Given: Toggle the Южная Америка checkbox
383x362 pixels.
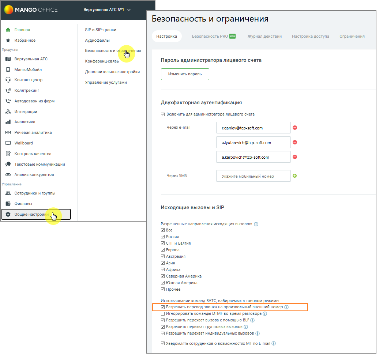Looking at the screenshot, I should (163, 283).
